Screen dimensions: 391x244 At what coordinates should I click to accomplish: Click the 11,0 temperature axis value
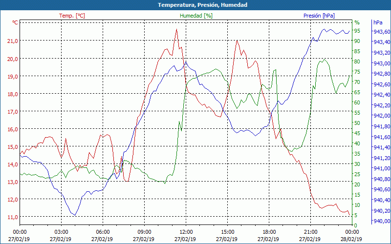13,217
